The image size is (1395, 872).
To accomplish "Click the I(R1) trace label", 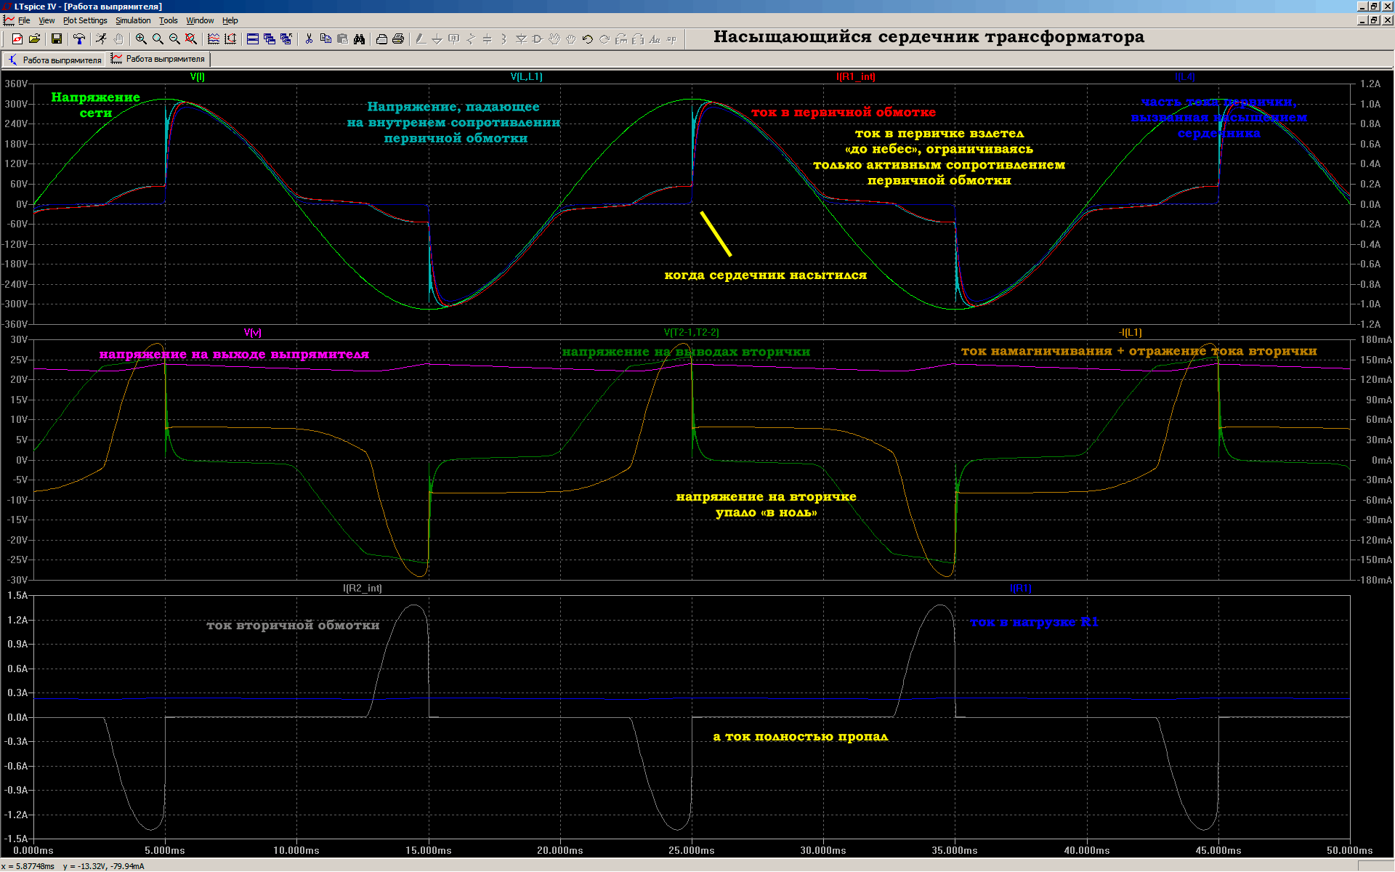I will pos(1021,588).
